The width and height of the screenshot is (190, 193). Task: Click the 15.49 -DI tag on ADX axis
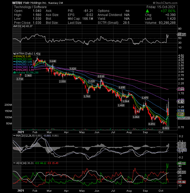(x=182, y=182)
